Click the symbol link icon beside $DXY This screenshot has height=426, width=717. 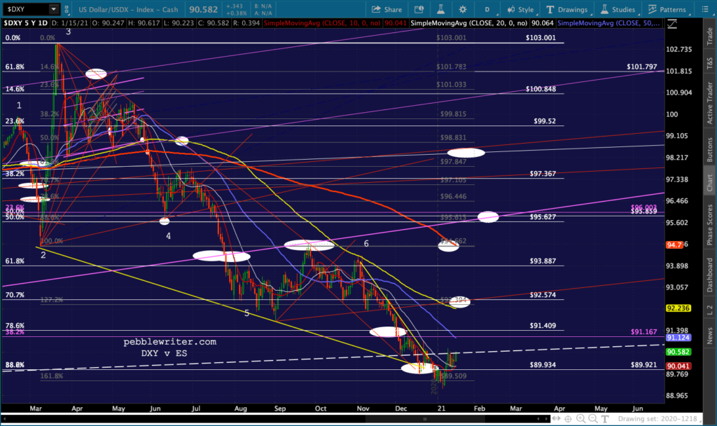[67, 9]
